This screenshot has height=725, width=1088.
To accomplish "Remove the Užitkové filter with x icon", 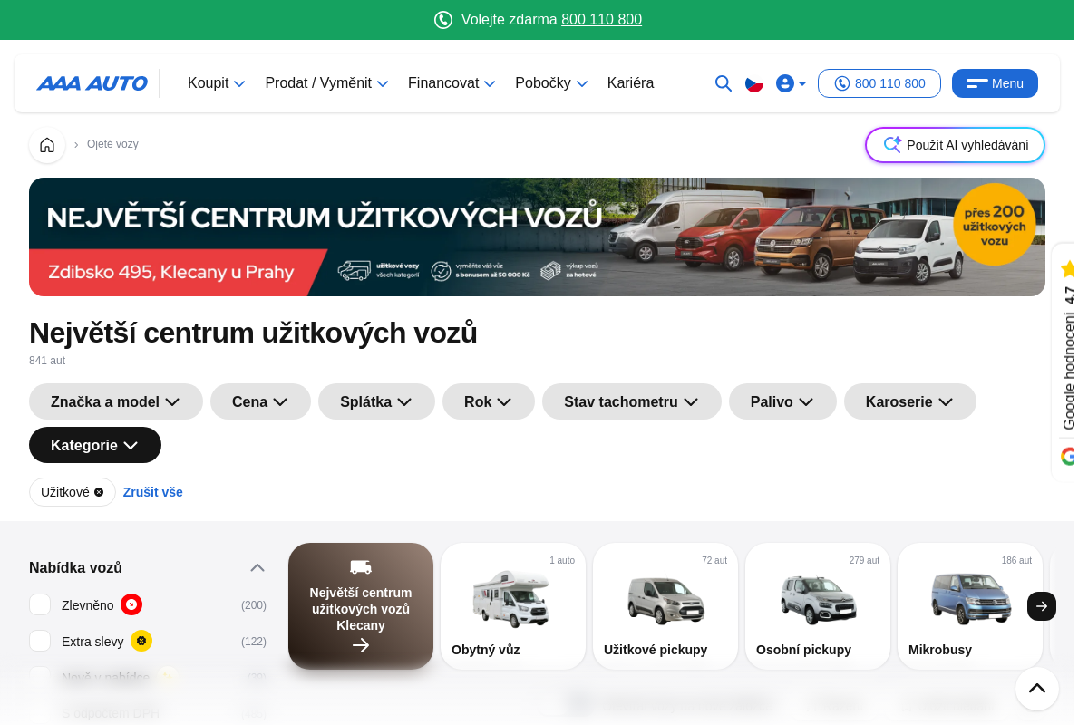I will click(99, 492).
